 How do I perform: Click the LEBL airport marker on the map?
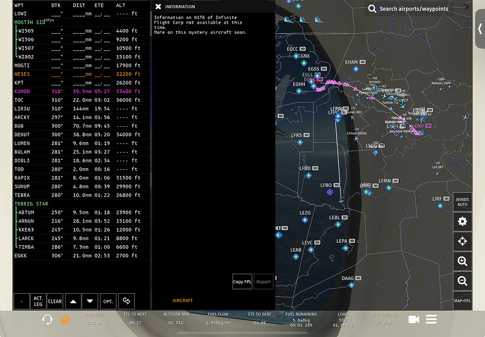tap(338, 224)
